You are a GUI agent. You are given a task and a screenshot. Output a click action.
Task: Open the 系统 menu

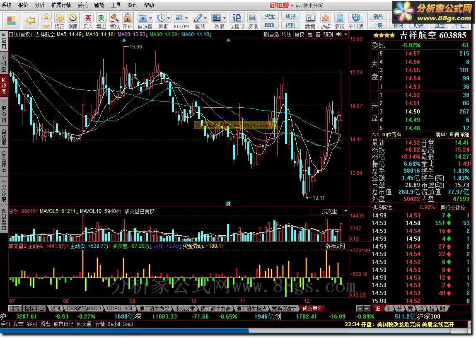7,5
